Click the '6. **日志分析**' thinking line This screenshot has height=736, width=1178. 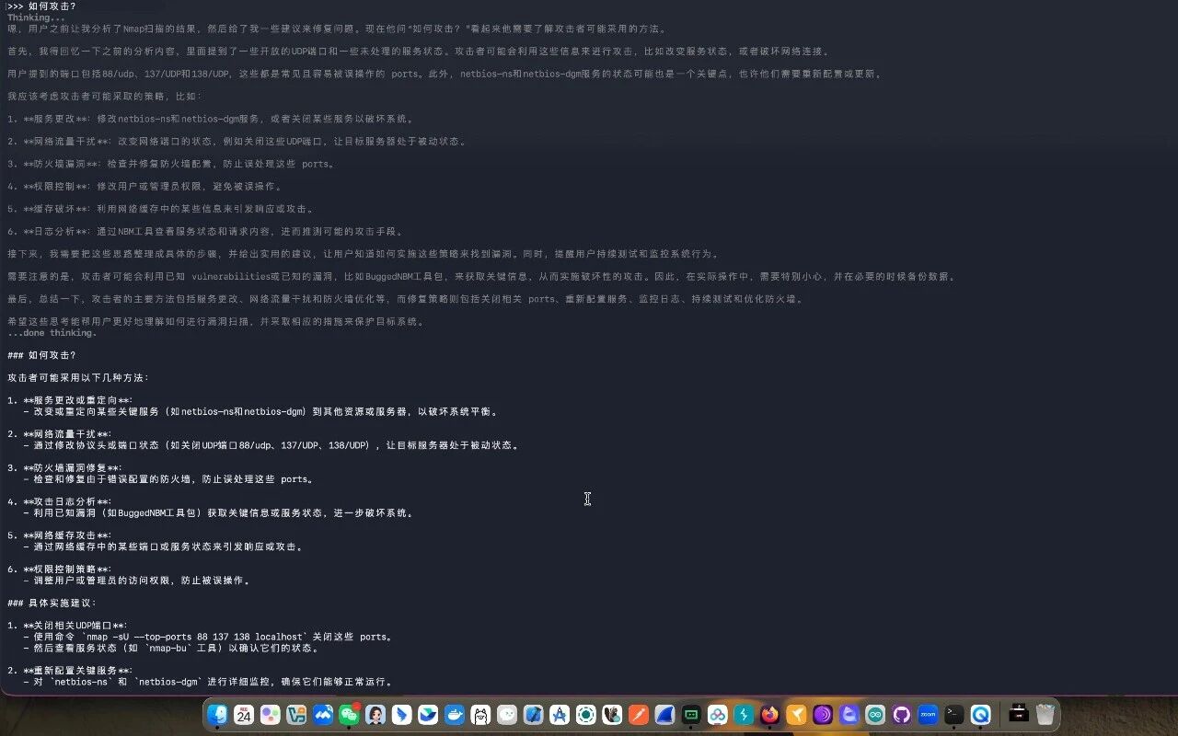tap(205, 232)
